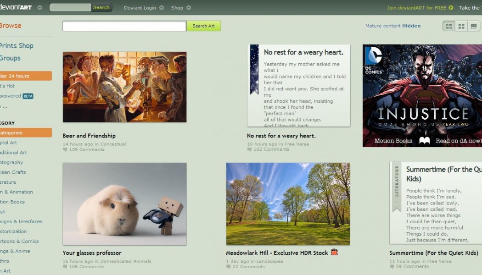Click the comments bubble icon under Beer and Friendship
This screenshot has height=275, width=482.
coord(65,149)
